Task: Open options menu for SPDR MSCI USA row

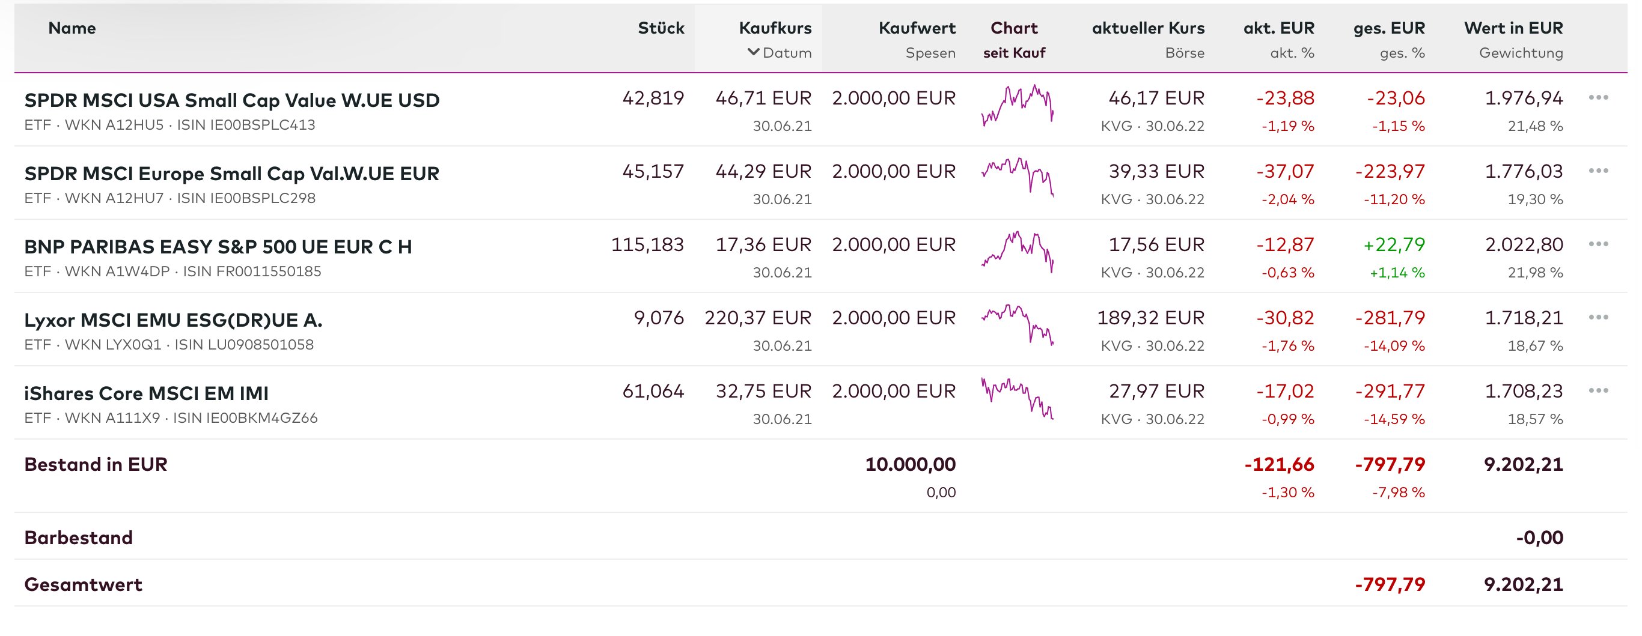Action: 1598,98
